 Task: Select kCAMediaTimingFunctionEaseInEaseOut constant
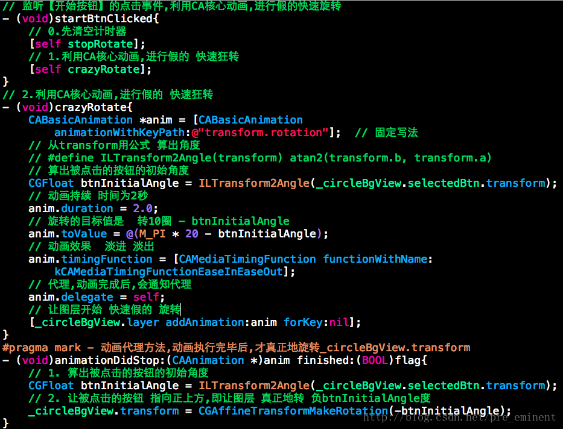(169, 272)
